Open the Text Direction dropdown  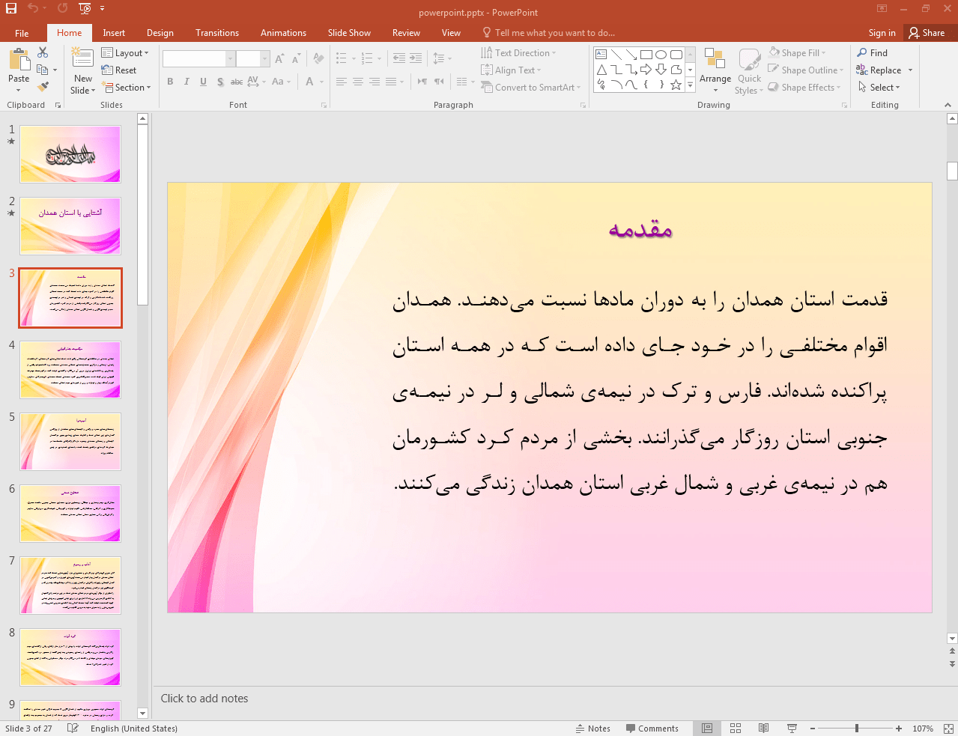(x=520, y=52)
